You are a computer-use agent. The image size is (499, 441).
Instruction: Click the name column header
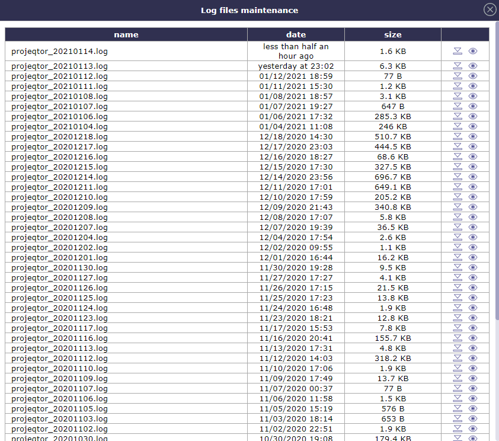126,34
